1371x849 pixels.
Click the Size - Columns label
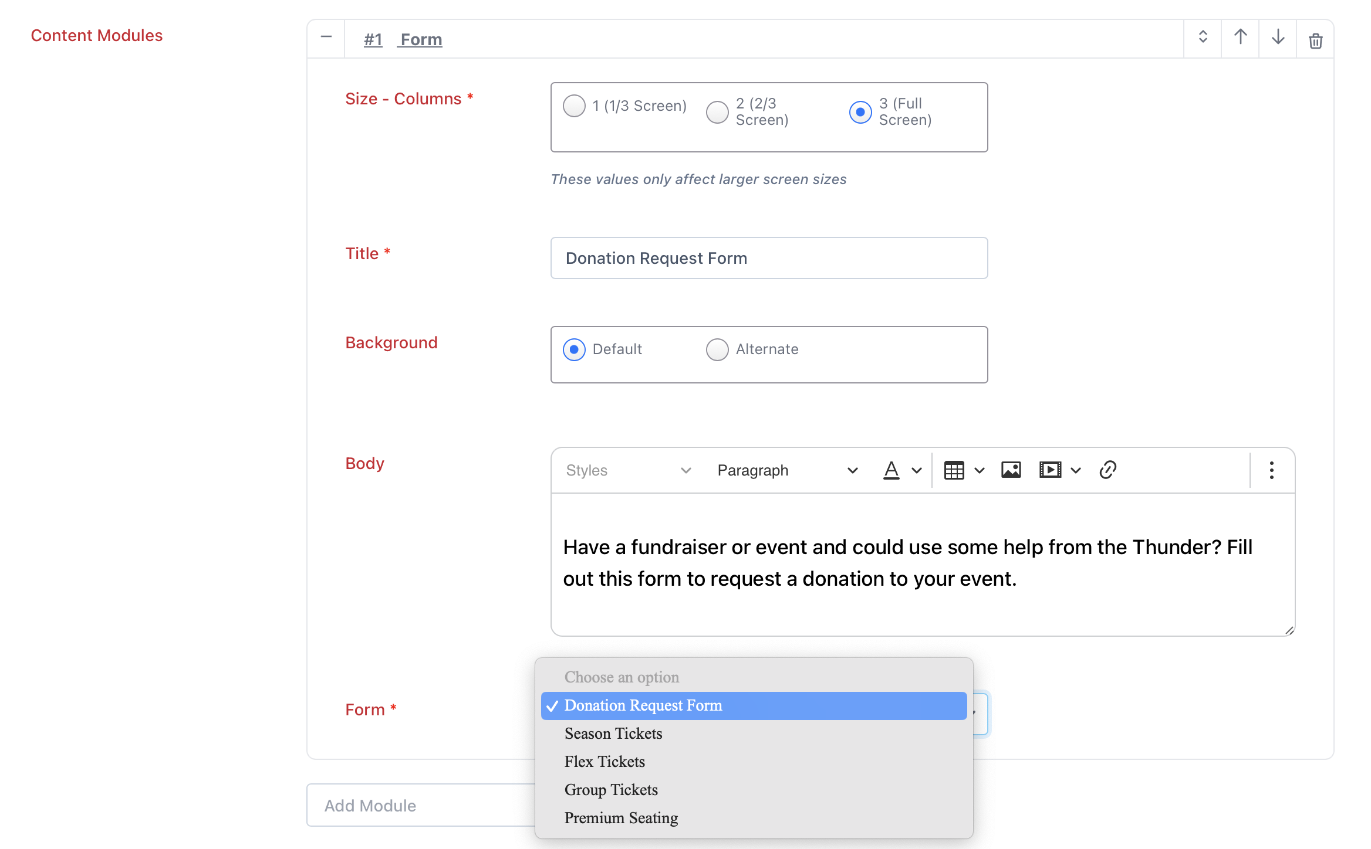click(x=409, y=99)
